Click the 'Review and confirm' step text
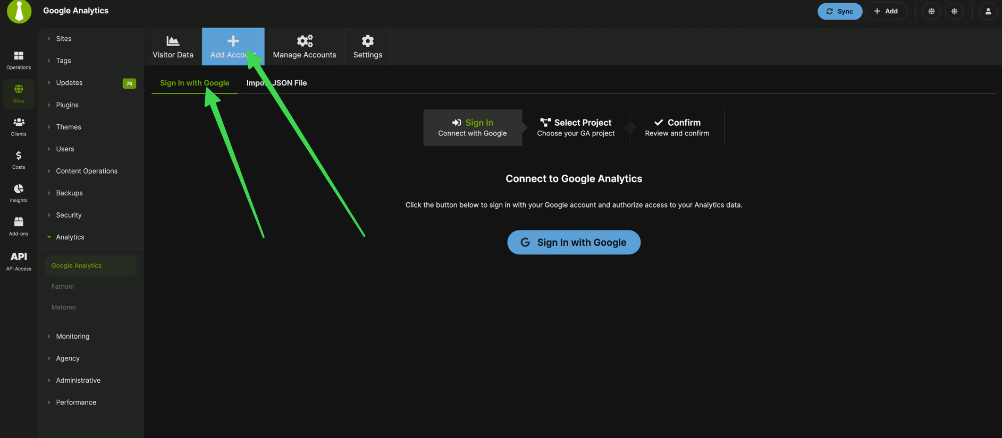1002x438 pixels. point(677,133)
